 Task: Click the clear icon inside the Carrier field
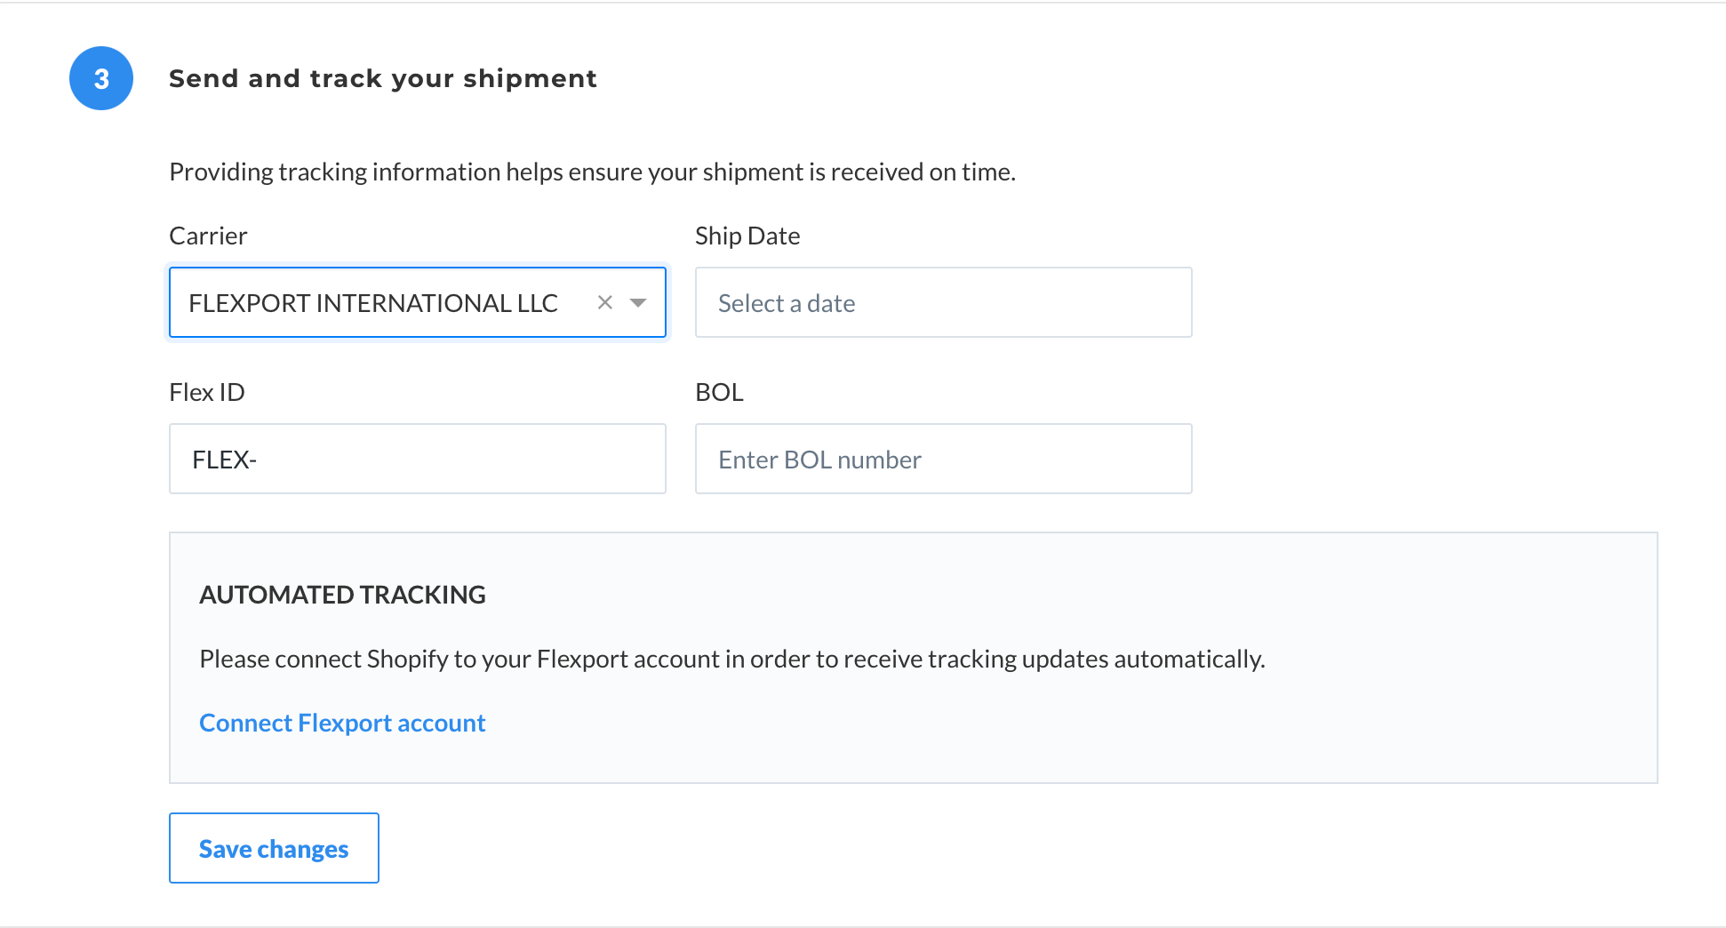[605, 302]
